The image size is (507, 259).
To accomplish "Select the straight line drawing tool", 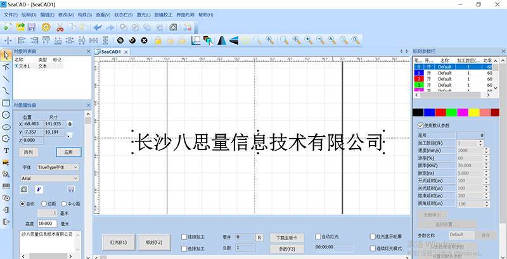I will click(x=6, y=79).
